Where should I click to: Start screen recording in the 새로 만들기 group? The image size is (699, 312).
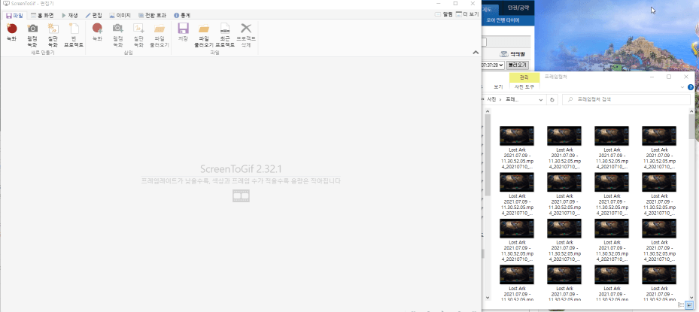tap(11, 34)
